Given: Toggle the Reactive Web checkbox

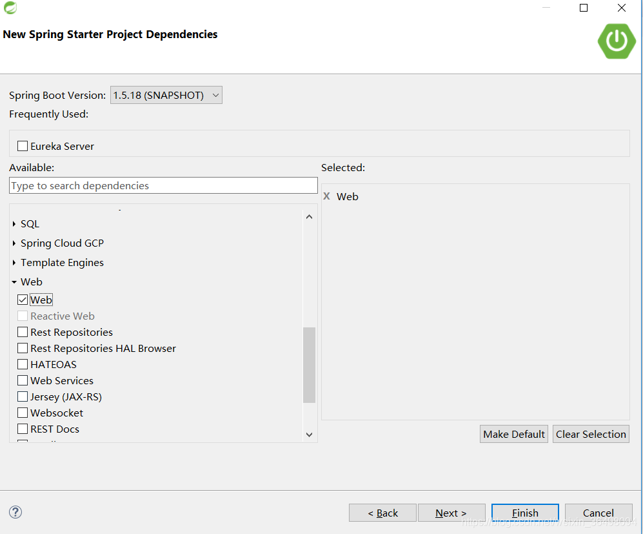Looking at the screenshot, I should click(x=23, y=316).
